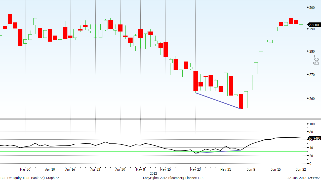Click the 2012 year label under the axis

153,174
